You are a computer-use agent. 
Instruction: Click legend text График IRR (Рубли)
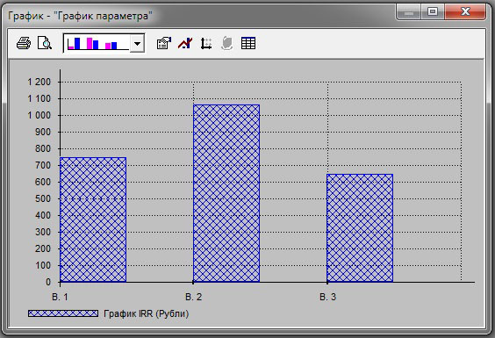(147, 313)
